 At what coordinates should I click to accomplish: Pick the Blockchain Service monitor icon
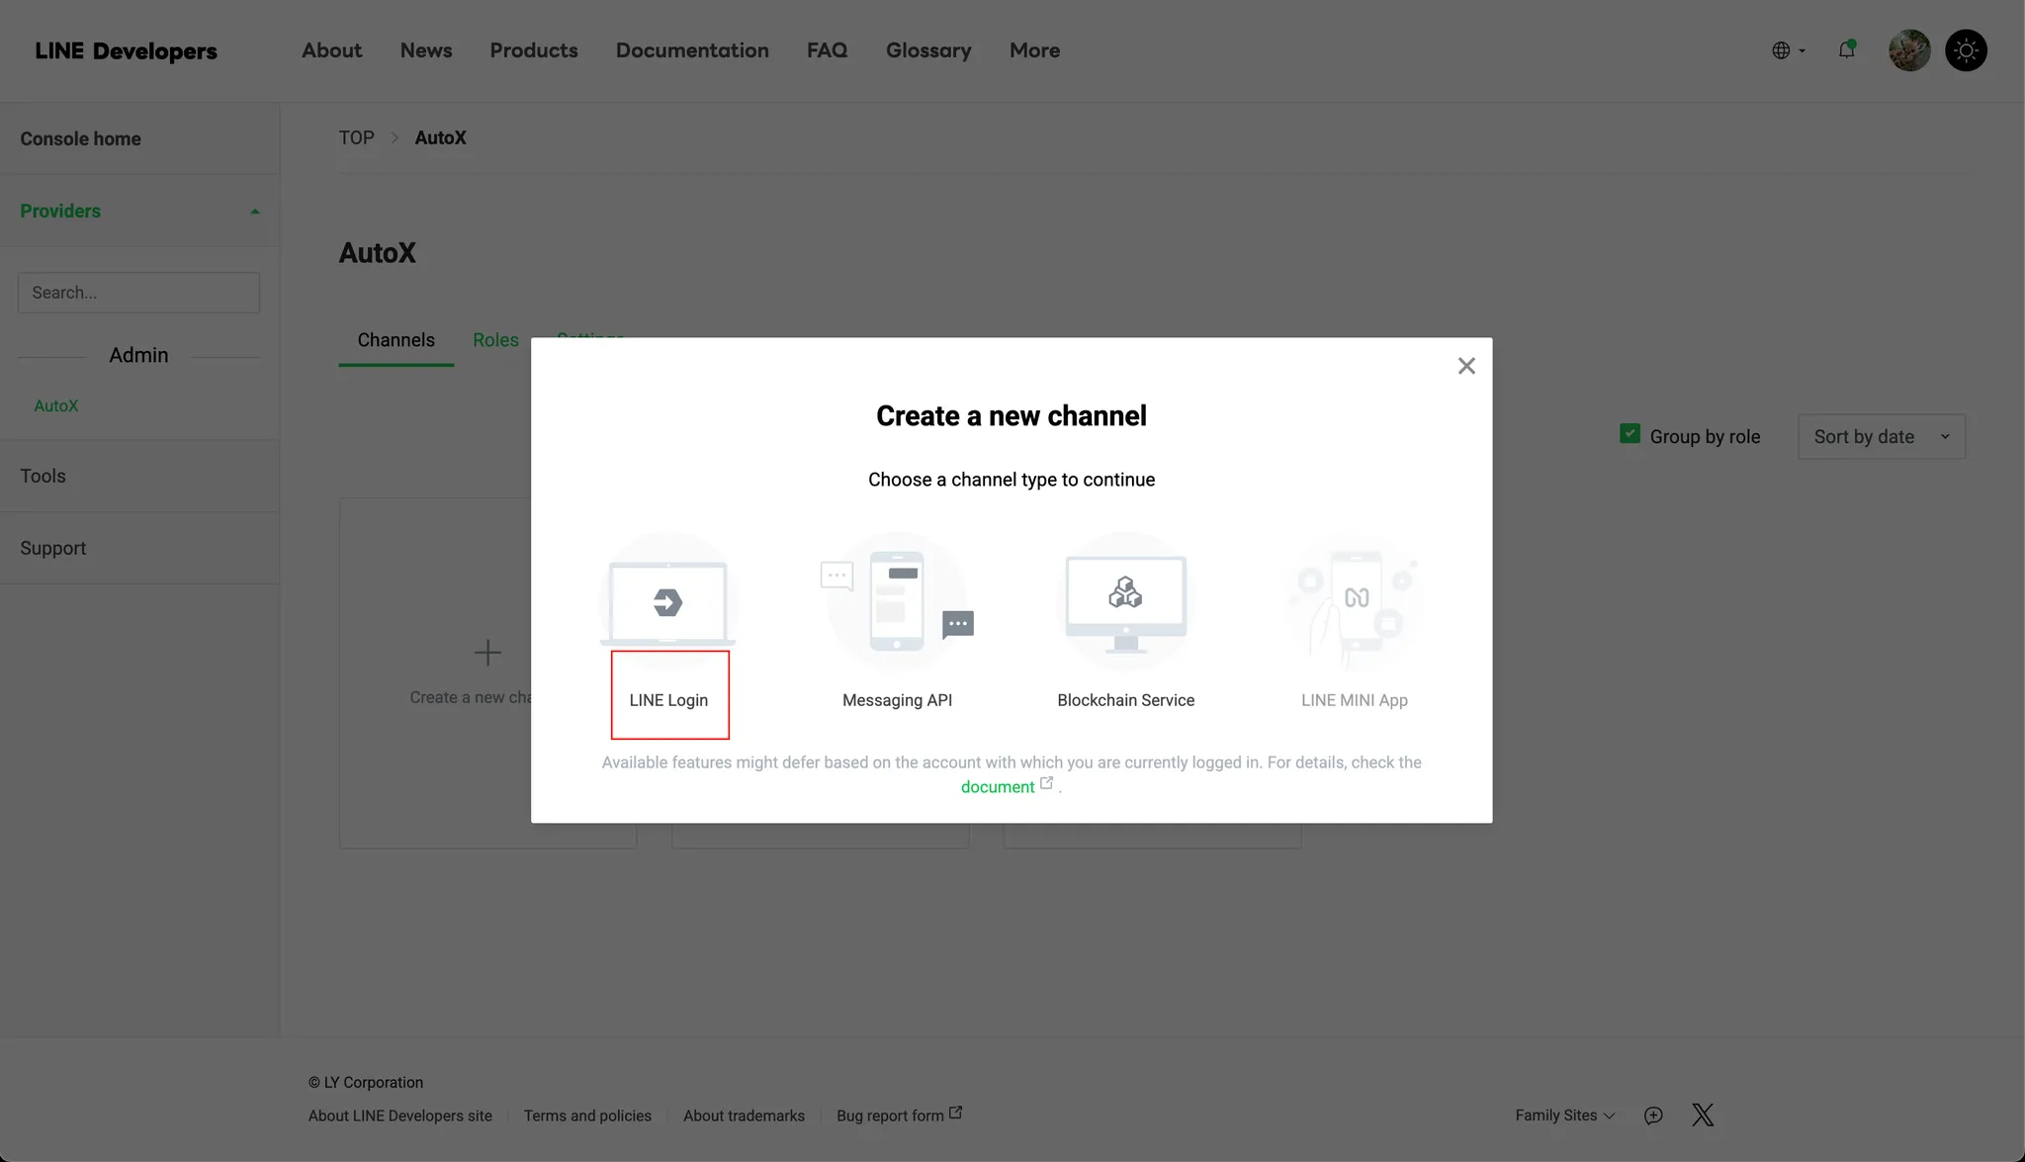(1125, 601)
